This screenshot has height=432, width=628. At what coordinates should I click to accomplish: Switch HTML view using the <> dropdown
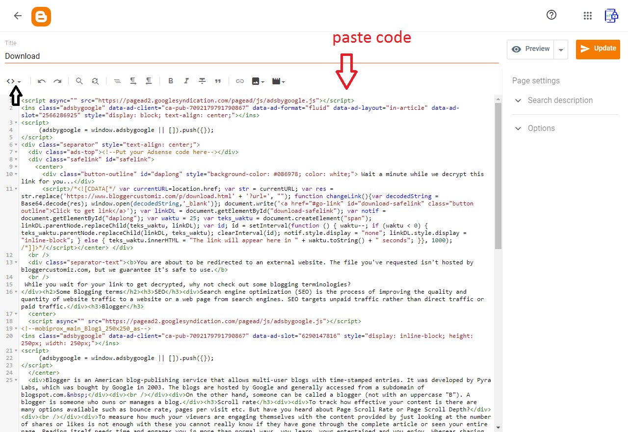14,81
